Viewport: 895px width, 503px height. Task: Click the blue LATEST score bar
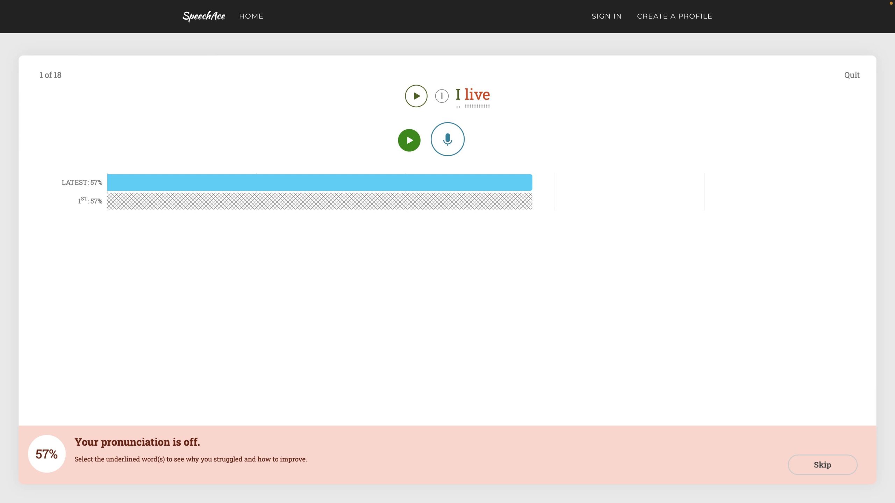[x=320, y=182]
